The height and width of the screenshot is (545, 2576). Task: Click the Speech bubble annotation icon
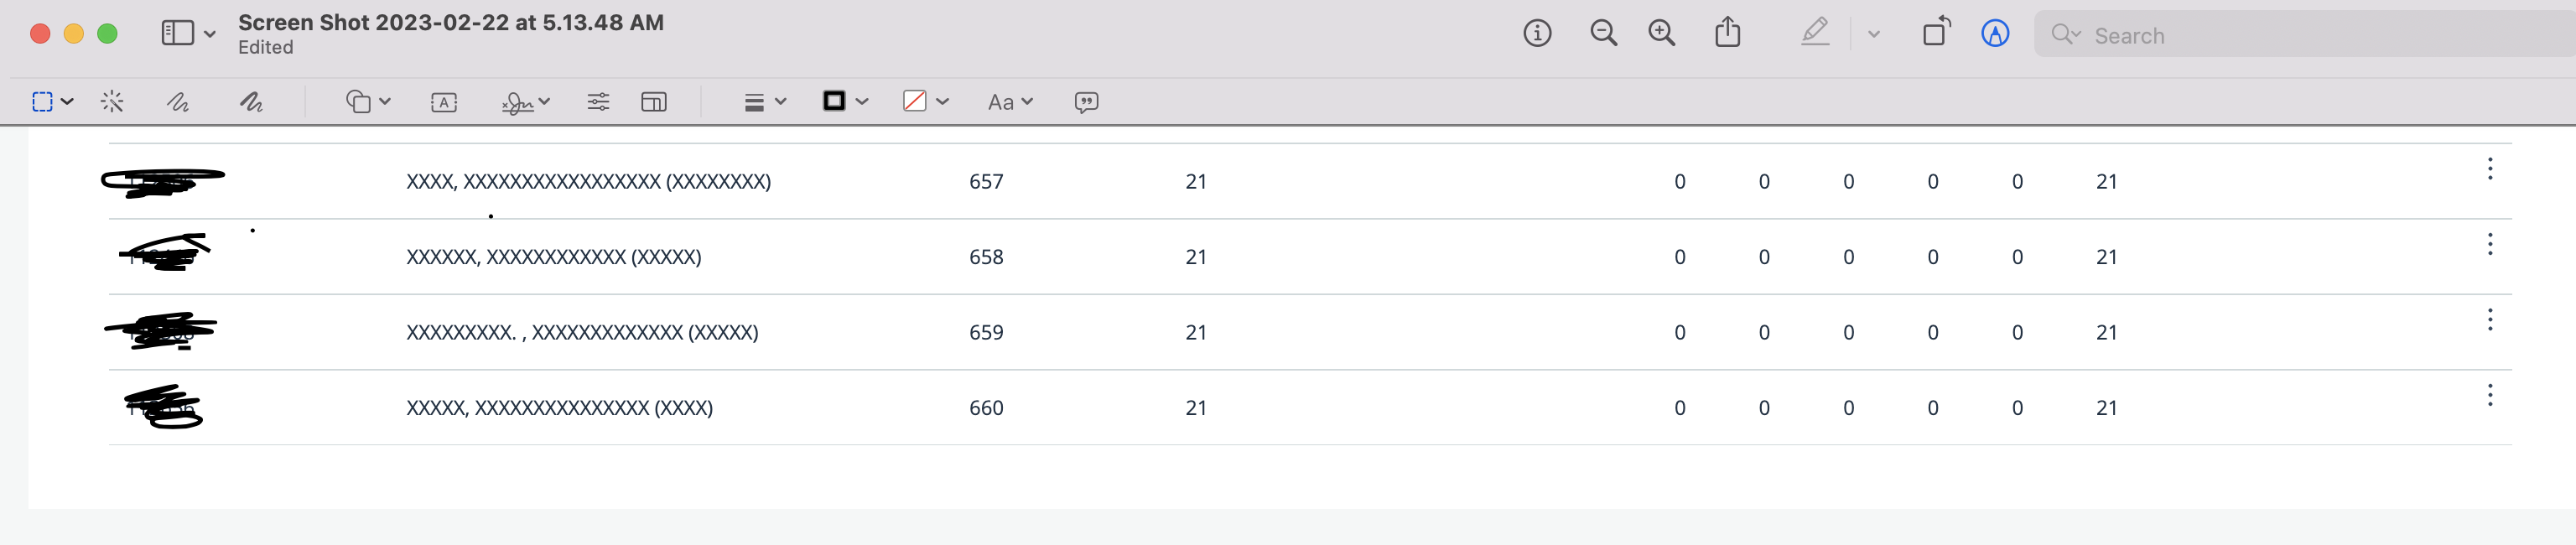pyautogui.click(x=1086, y=101)
